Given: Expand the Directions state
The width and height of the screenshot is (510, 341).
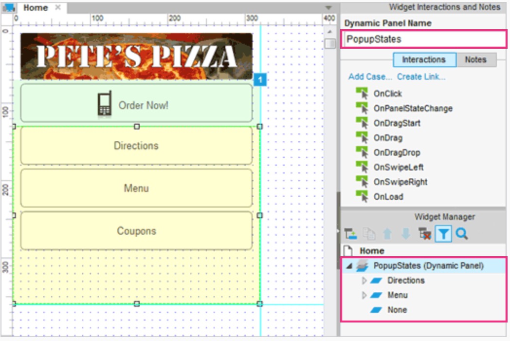Looking at the screenshot, I should [364, 281].
